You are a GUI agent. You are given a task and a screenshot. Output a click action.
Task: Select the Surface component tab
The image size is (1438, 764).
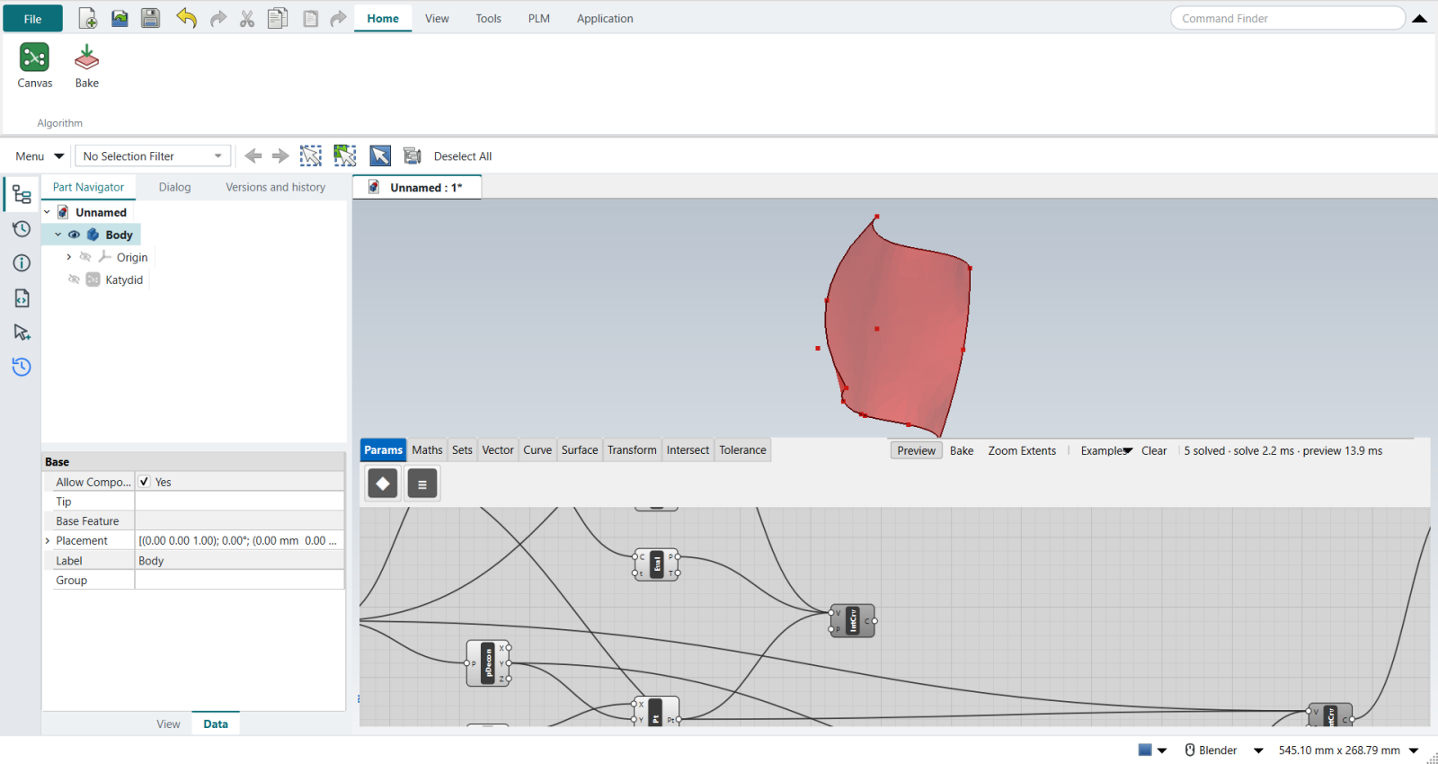tap(580, 449)
